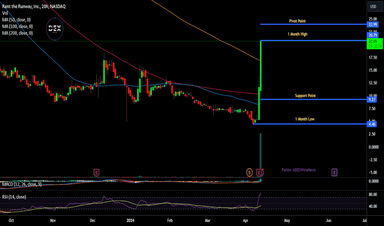Select the MA (200, close, 0) legend

pyautogui.click(x=17, y=33)
